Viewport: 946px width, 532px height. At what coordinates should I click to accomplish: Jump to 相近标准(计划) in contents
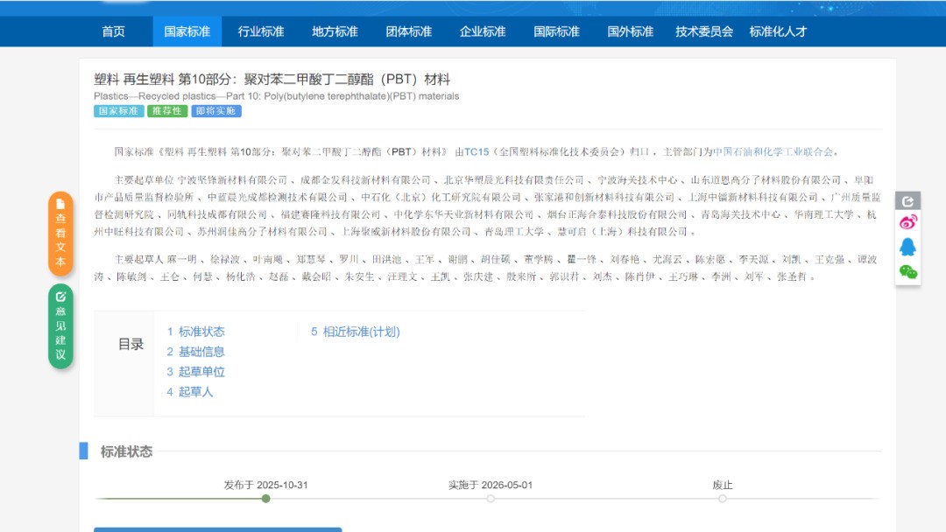[x=360, y=332]
